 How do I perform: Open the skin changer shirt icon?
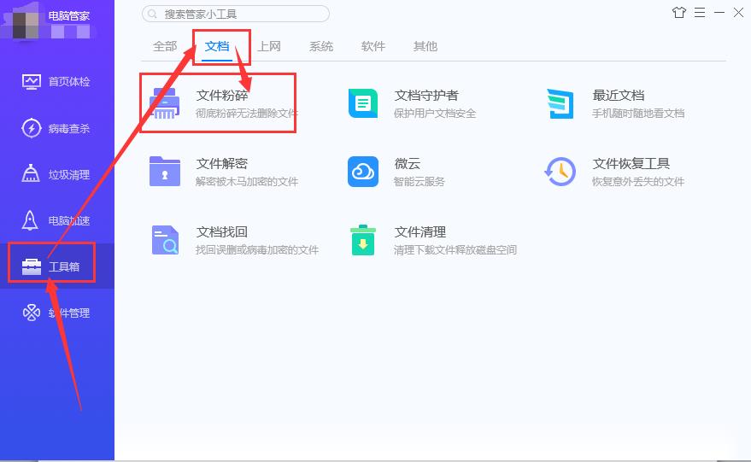[679, 13]
